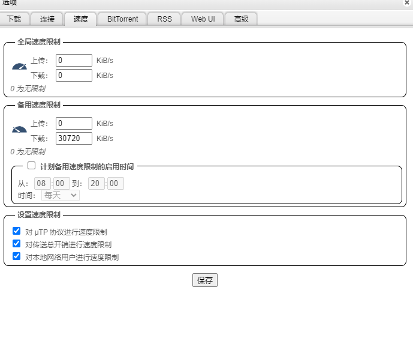413x344 pixels.
Task: Click the alternative speed limit gauge icon
Action: pos(20,130)
